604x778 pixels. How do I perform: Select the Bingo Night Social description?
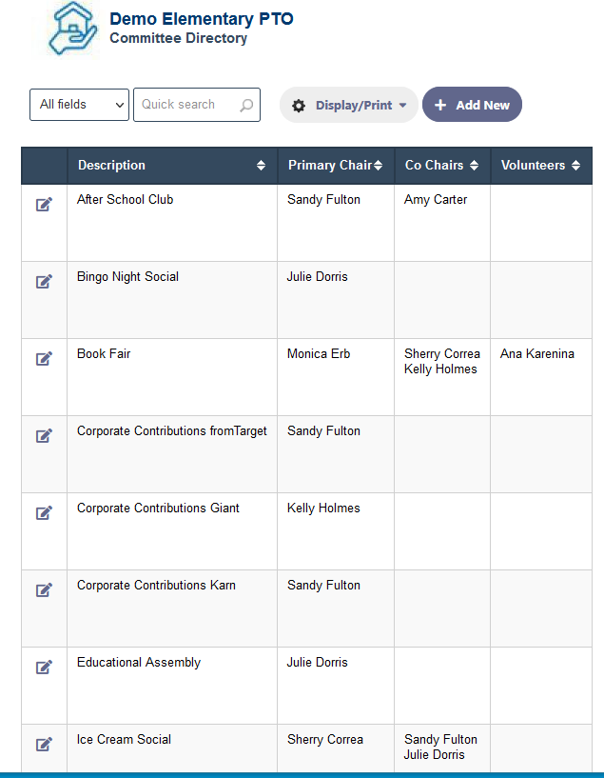[x=127, y=277]
